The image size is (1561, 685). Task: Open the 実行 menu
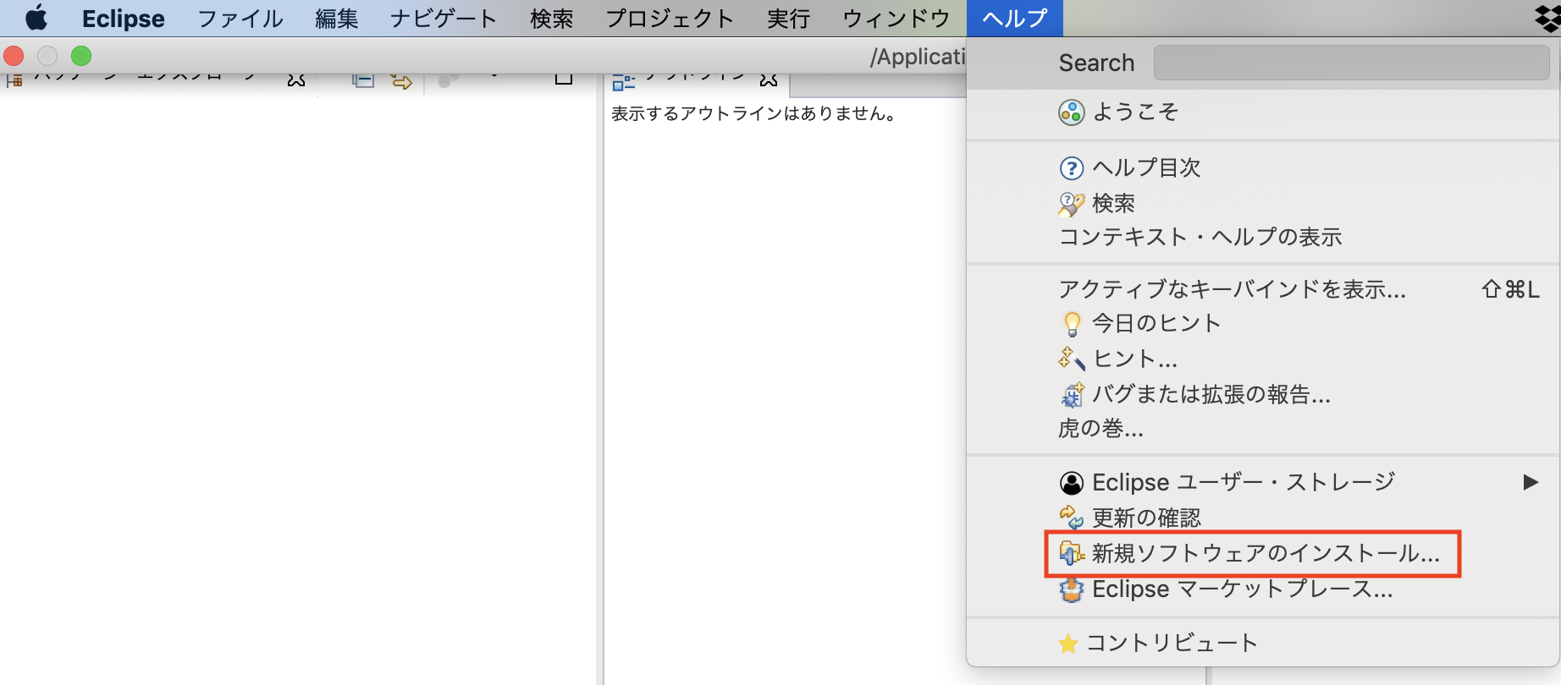click(x=789, y=18)
